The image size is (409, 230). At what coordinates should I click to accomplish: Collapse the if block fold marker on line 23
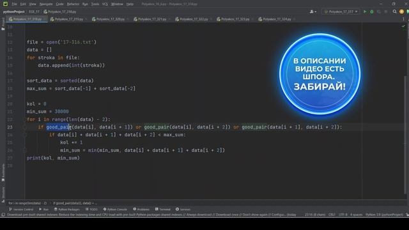pos(25,127)
